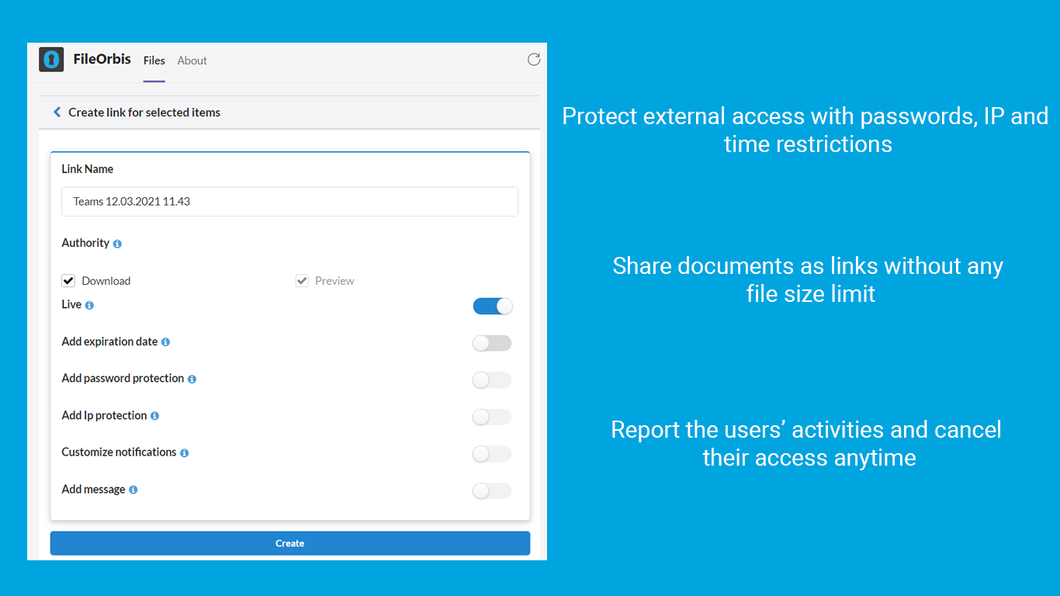The height and width of the screenshot is (596, 1060).
Task: Enable the Add password protection switch
Action: 492,380
